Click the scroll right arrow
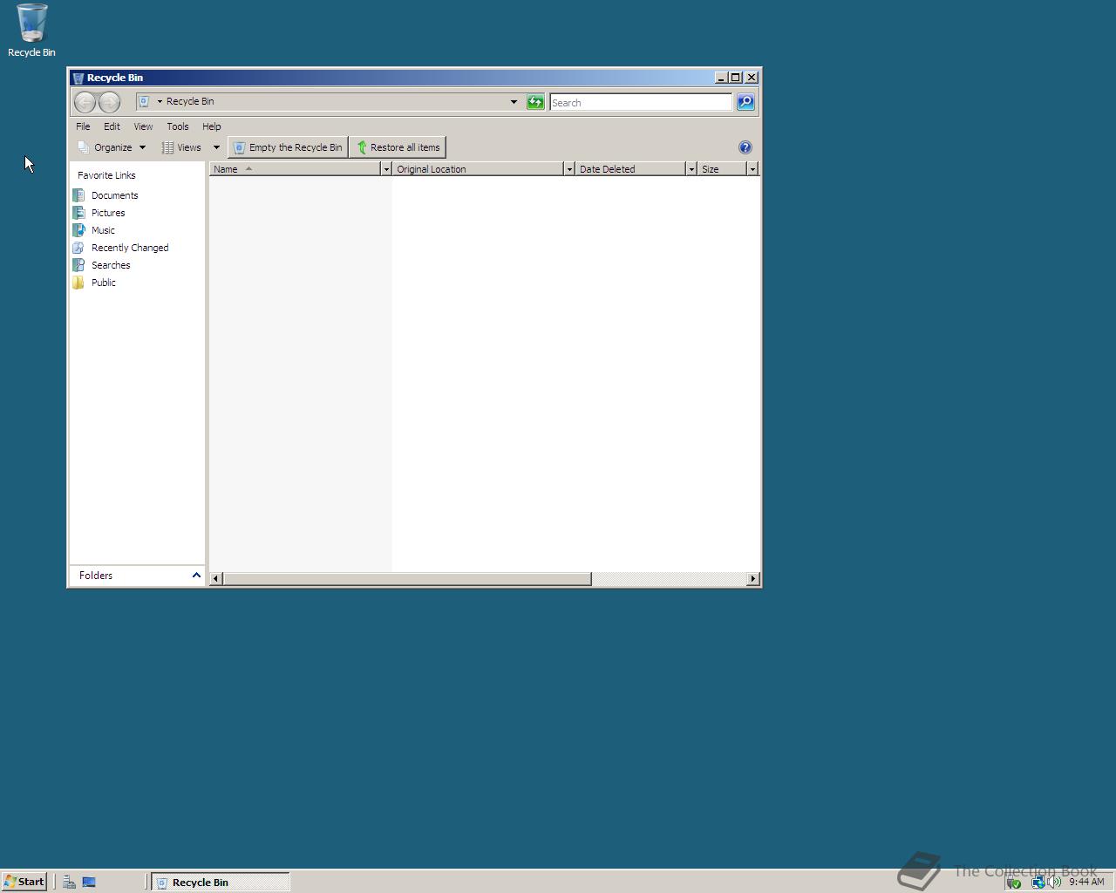Image resolution: width=1116 pixels, height=893 pixels. (x=753, y=579)
